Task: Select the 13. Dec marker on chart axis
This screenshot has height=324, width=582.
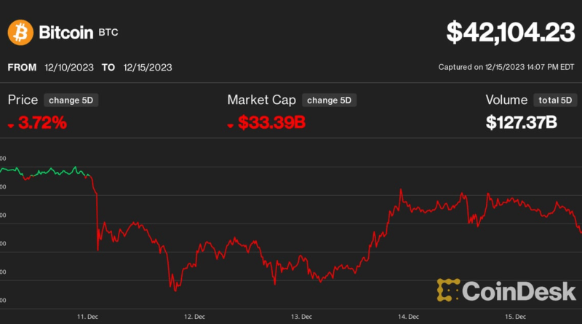Action: 301,317
